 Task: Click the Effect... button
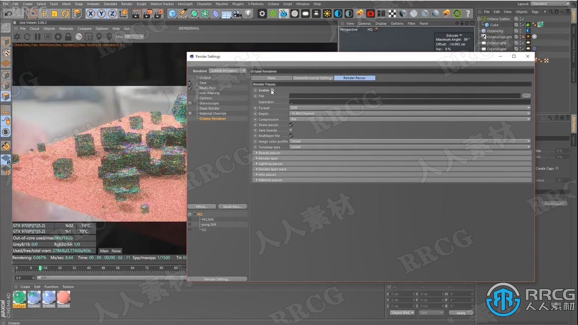[201, 207]
